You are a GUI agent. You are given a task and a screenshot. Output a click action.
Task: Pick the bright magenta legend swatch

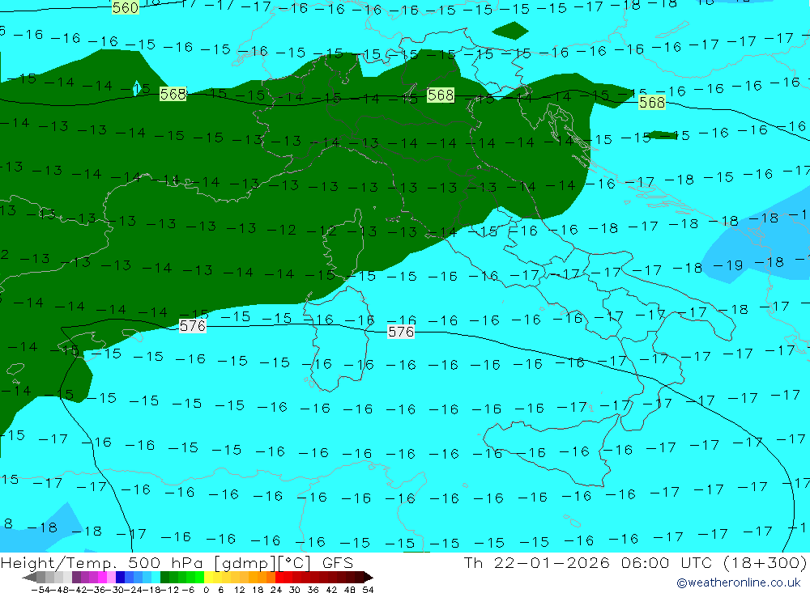tap(102, 577)
